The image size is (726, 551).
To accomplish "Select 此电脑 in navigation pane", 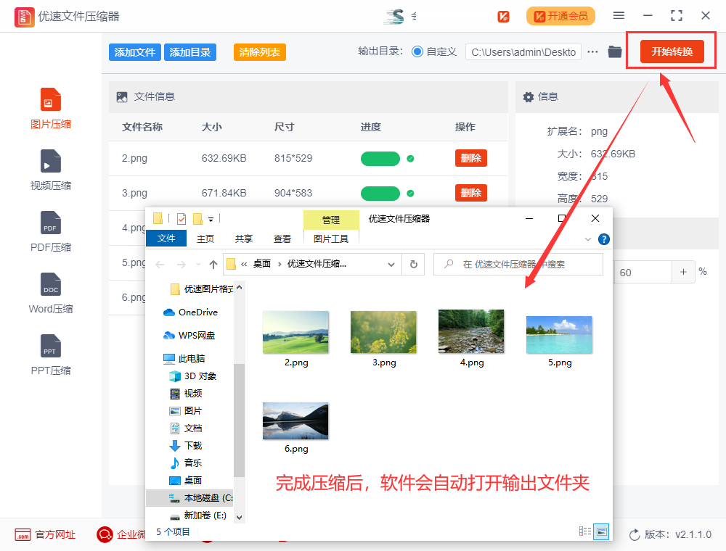I will pos(184,359).
